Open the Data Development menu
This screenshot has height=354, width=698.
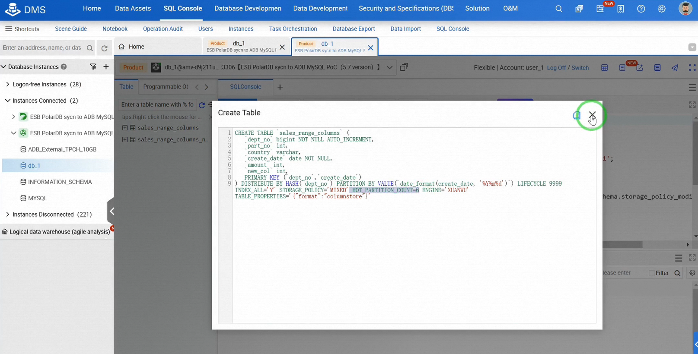click(320, 9)
